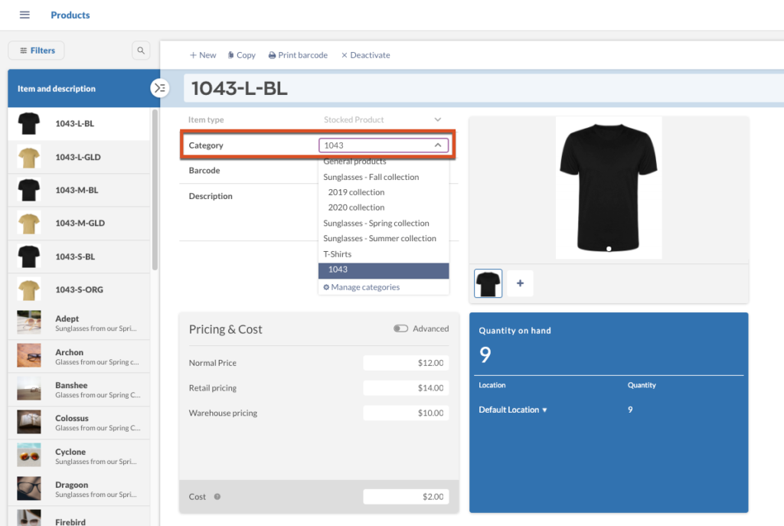784x526 pixels.
Task: Select T-Shirts category option
Action: point(338,254)
